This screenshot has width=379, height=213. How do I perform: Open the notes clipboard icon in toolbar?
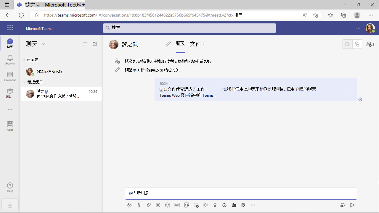243,205
